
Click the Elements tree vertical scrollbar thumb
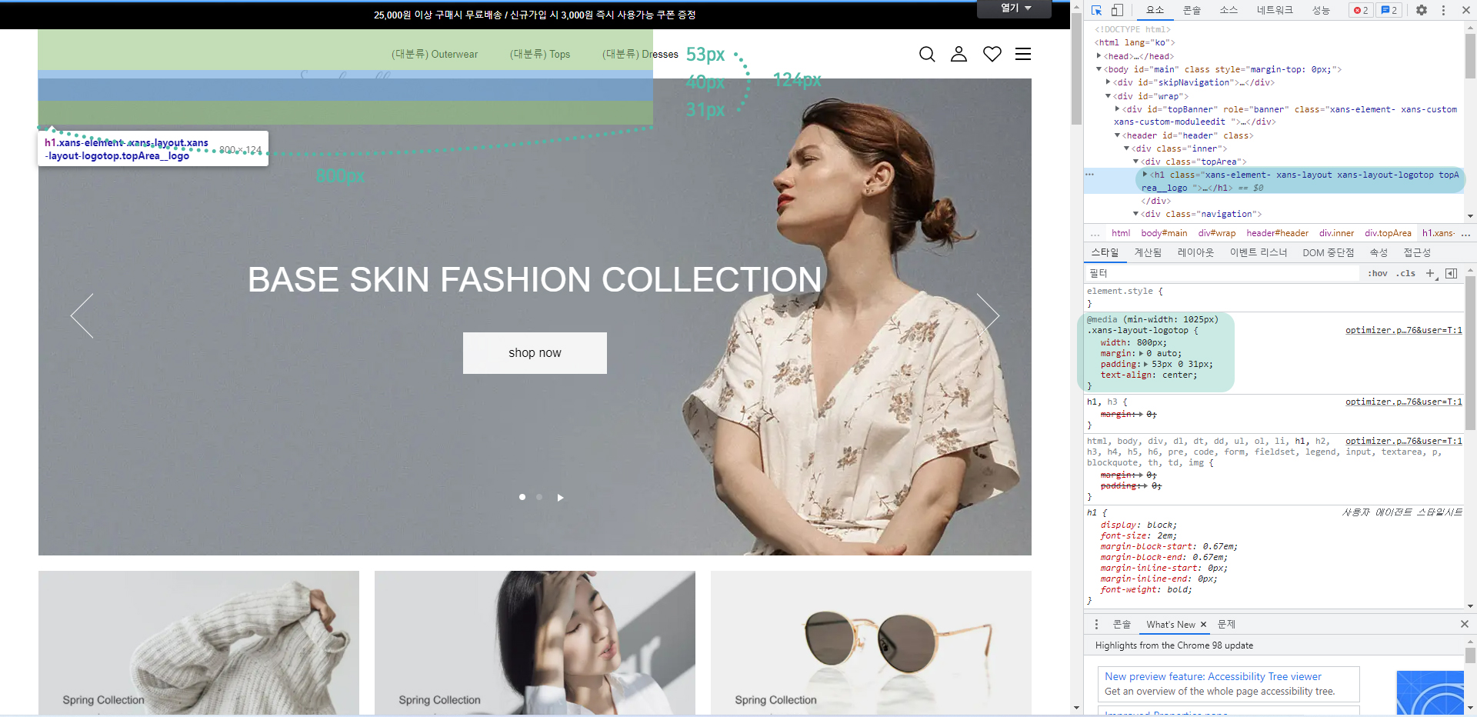1470,55
